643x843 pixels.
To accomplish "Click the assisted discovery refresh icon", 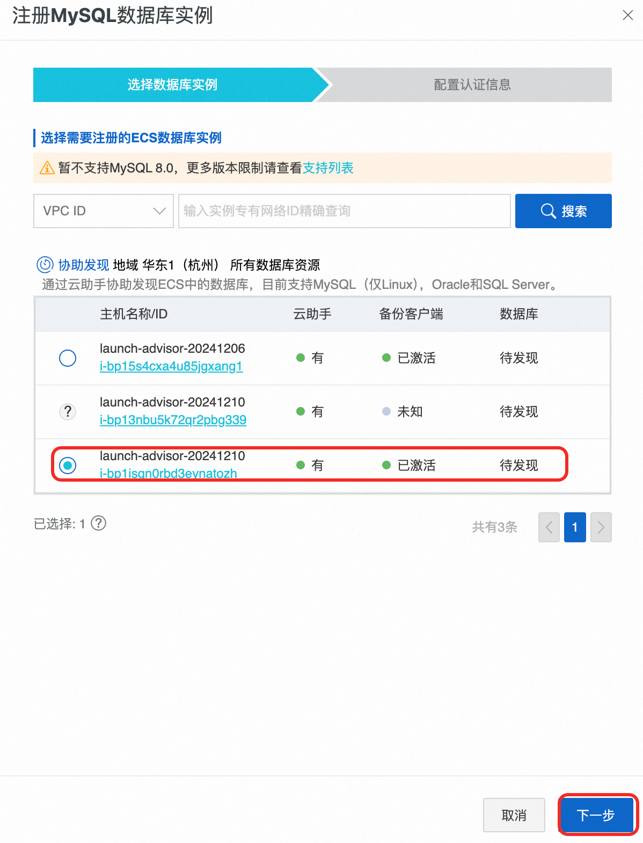I will coord(45,265).
